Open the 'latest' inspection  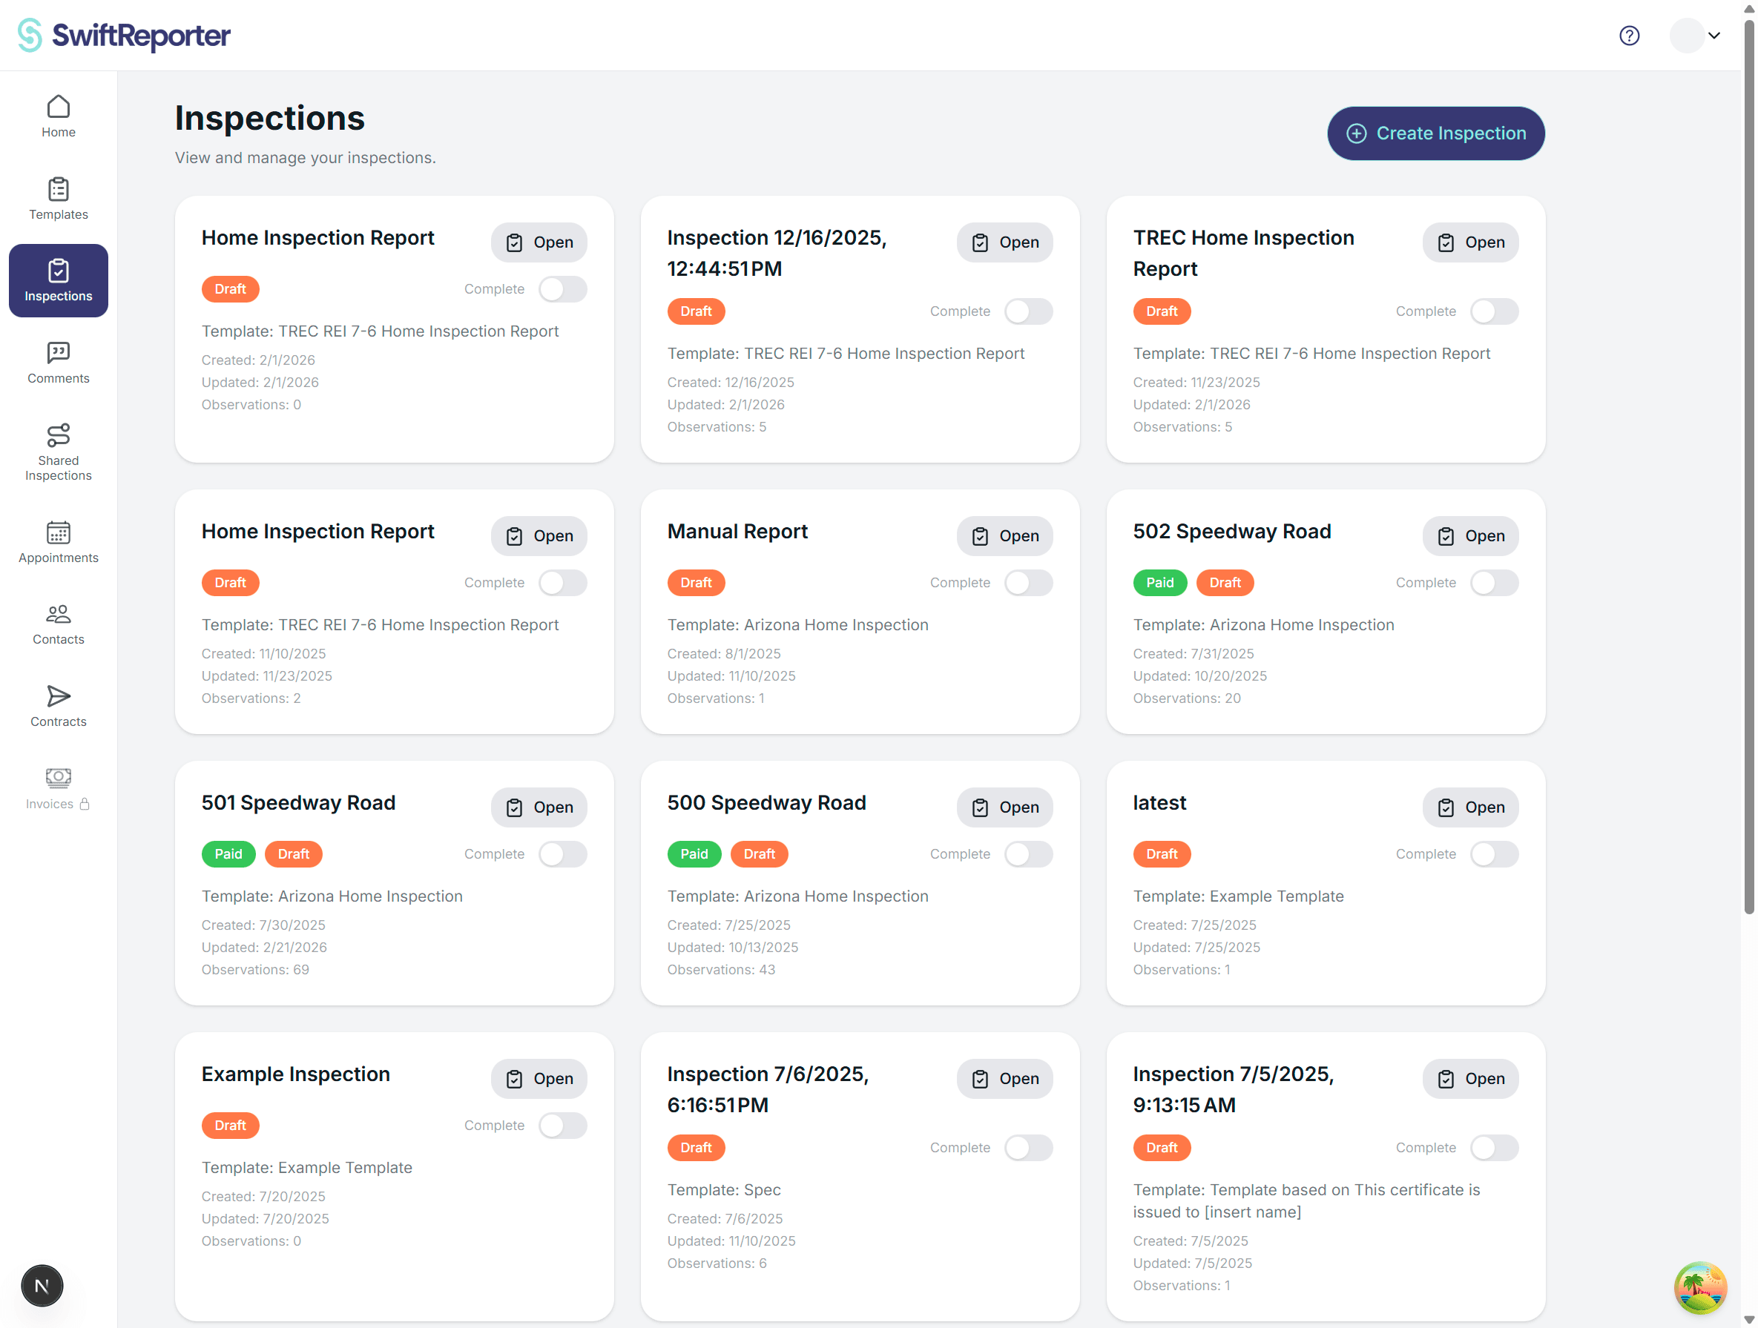[x=1470, y=807]
